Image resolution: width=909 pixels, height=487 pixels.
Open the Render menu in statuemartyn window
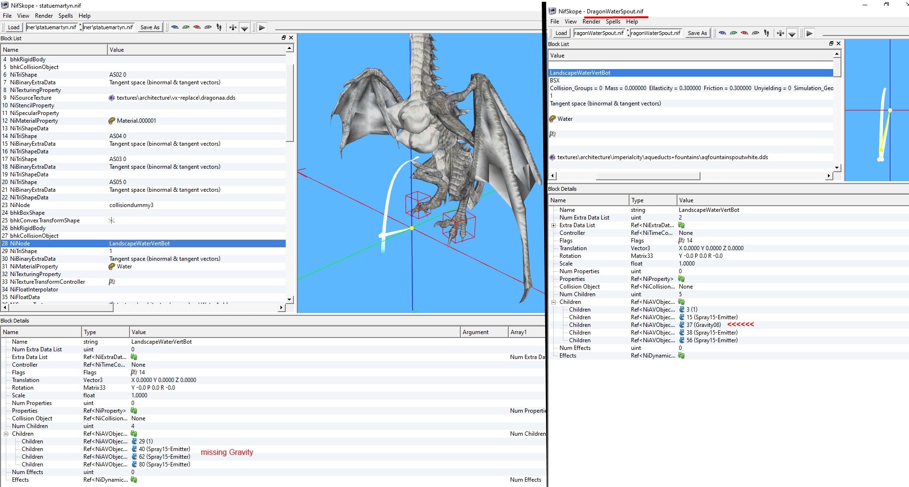[x=44, y=16]
